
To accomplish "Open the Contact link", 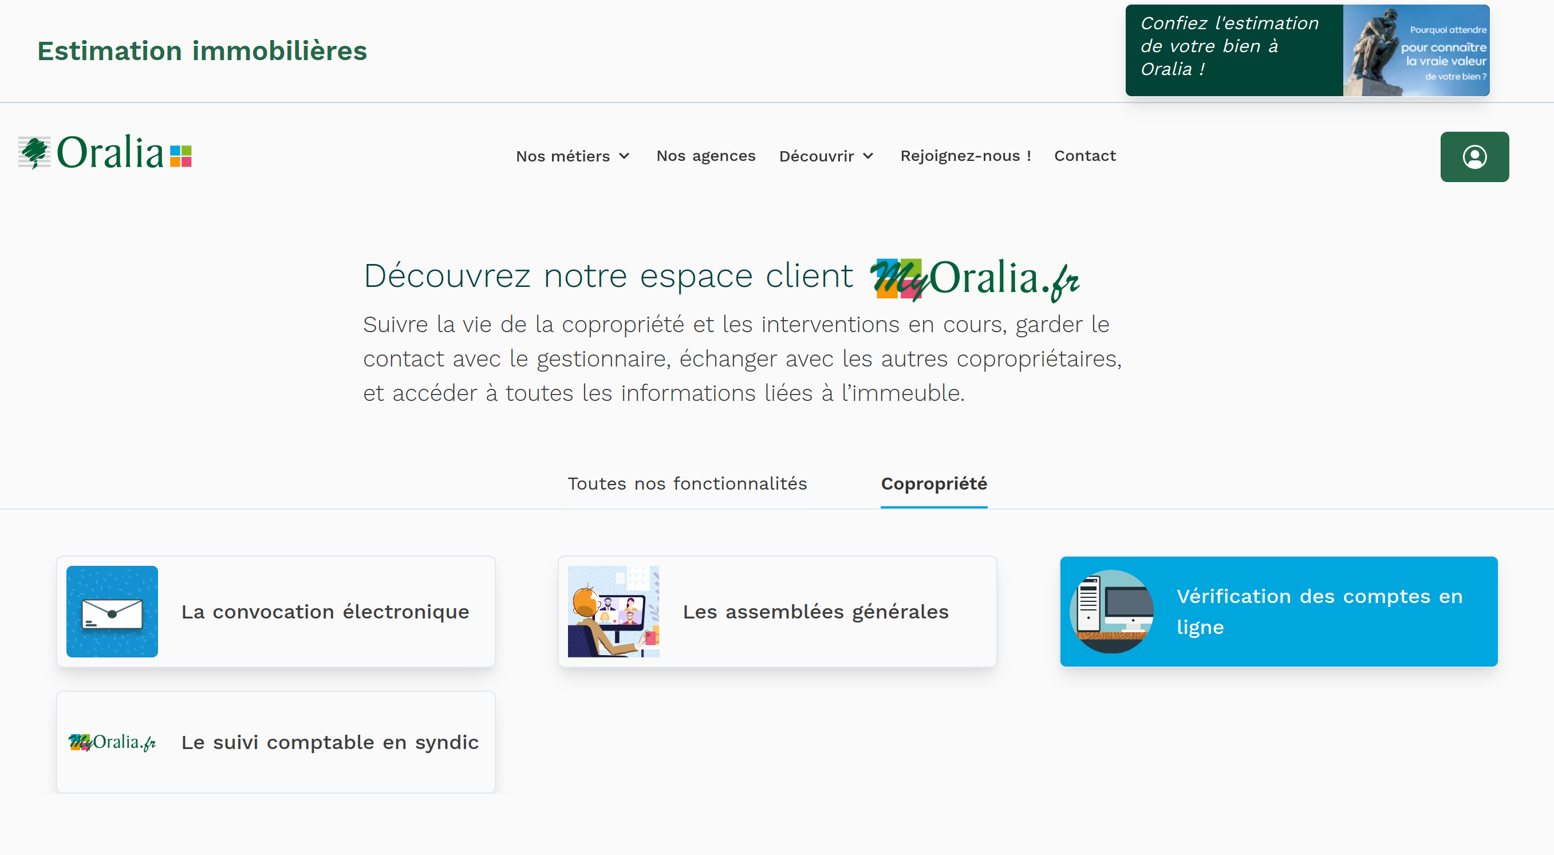I will click(x=1084, y=156).
